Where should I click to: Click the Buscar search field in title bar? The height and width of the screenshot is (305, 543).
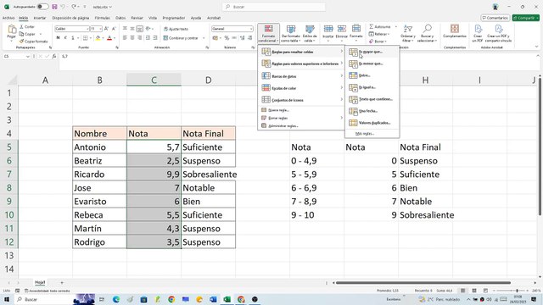pyautogui.click(x=273, y=7)
